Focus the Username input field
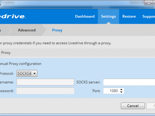The image size is (155, 116). tap(45, 82)
